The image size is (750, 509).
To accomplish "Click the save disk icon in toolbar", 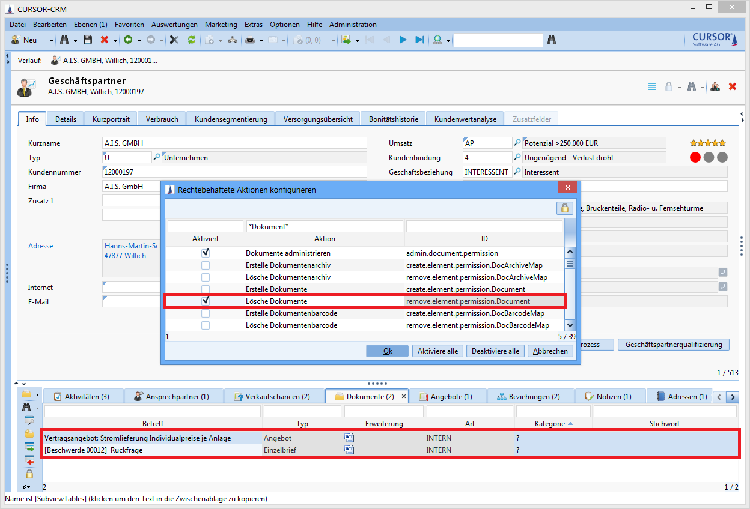I will tap(88, 40).
